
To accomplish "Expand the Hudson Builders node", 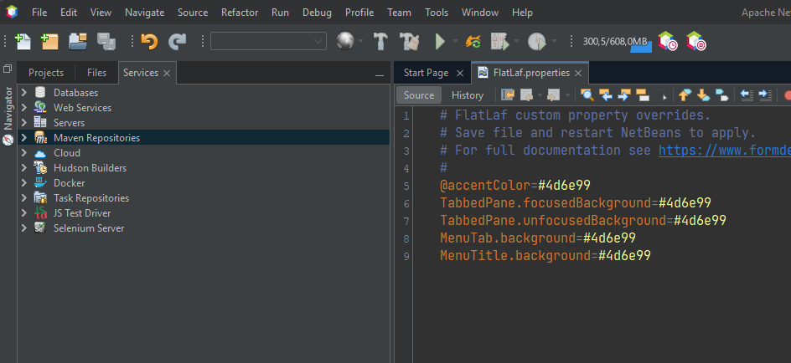I will [23, 168].
